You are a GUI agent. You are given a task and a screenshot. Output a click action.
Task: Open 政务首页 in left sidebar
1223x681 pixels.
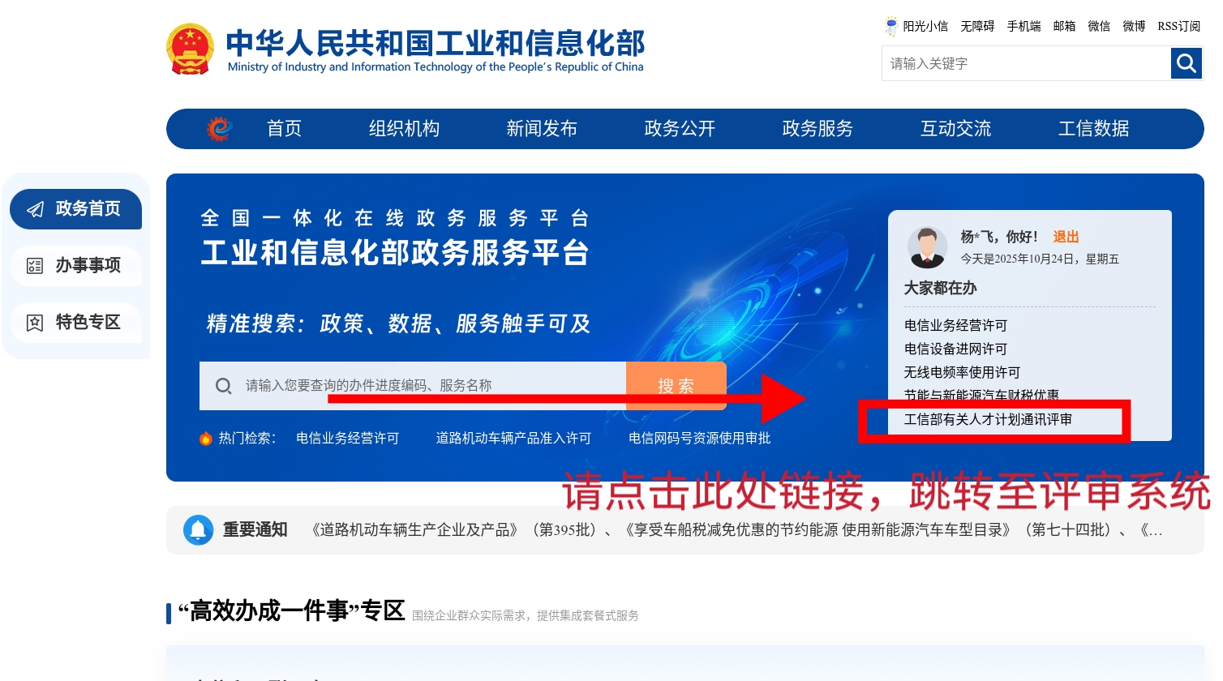click(76, 209)
